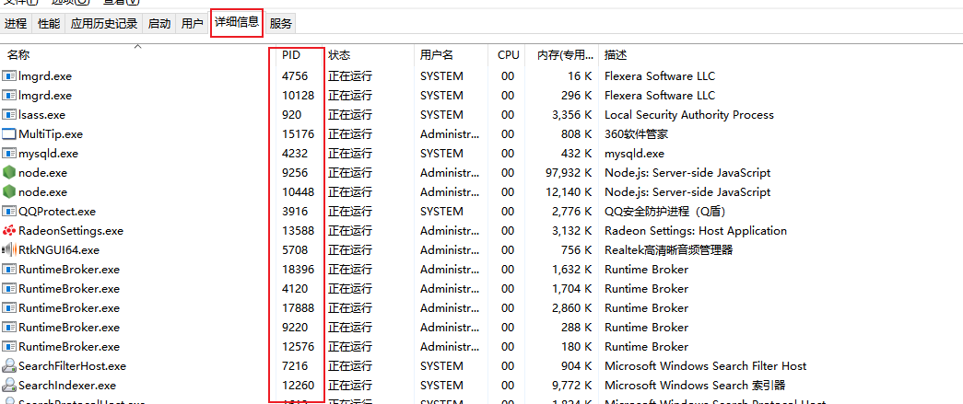The image size is (963, 404).
Task: Click the Microsoft Windows Search 索引器 description
Action: pos(695,385)
